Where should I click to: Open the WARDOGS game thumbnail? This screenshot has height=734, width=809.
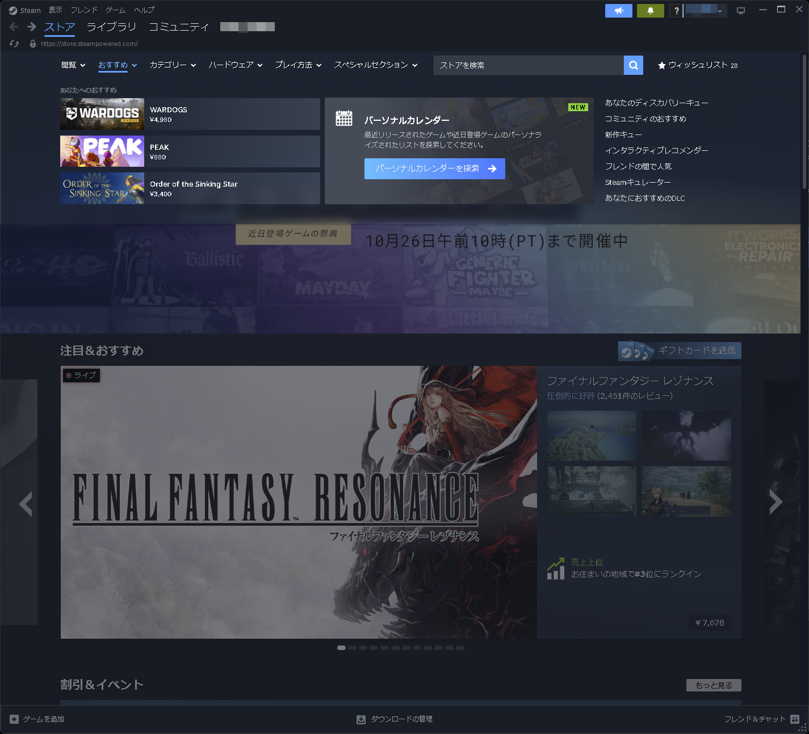[102, 114]
